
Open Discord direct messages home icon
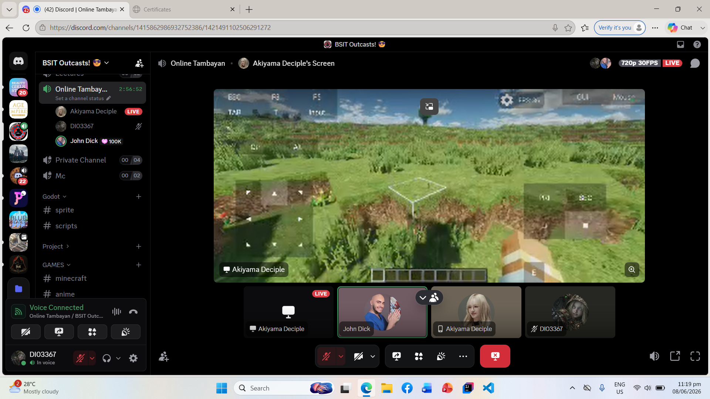tap(18, 61)
